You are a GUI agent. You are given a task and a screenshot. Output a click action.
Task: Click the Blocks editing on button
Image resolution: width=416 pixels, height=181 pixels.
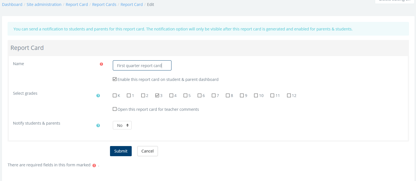tap(394, 1)
